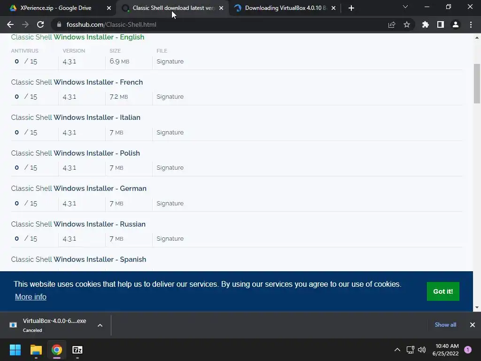Click the Chrome taskbar icon
Viewport: 481px width, 361px height.
[57, 350]
